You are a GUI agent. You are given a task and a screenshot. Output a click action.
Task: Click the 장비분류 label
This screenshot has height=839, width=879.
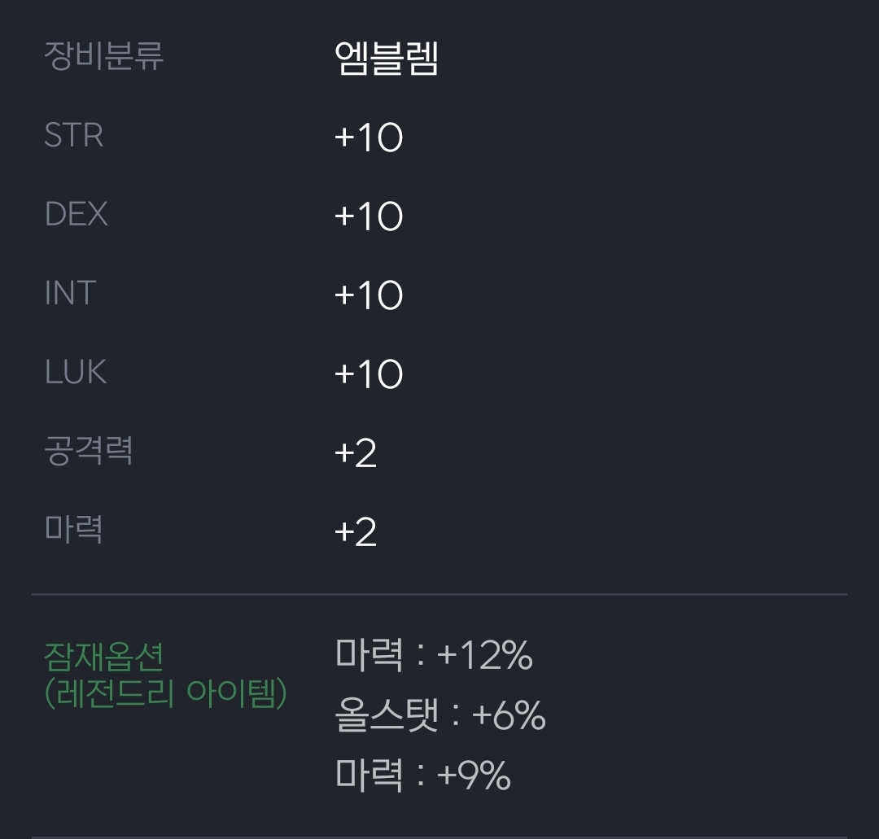click(x=103, y=56)
